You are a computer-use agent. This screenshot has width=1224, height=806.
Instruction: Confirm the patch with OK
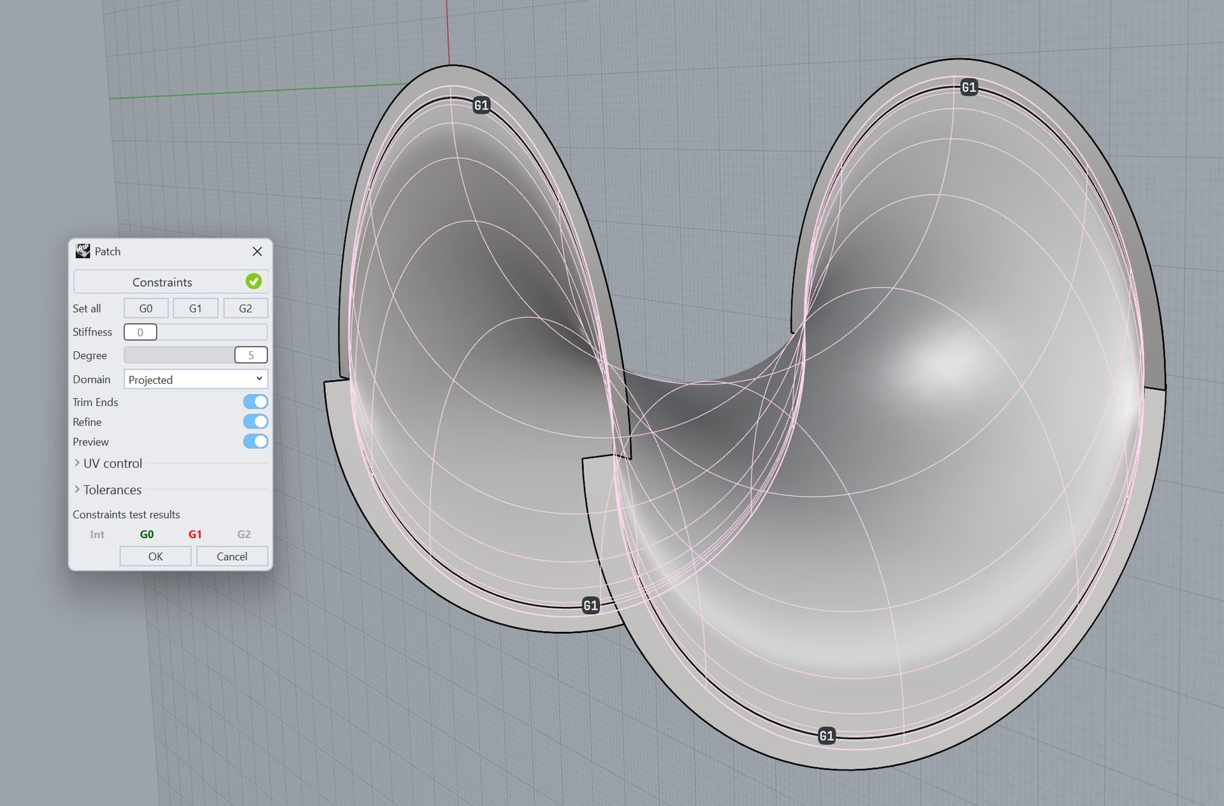pyautogui.click(x=156, y=556)
